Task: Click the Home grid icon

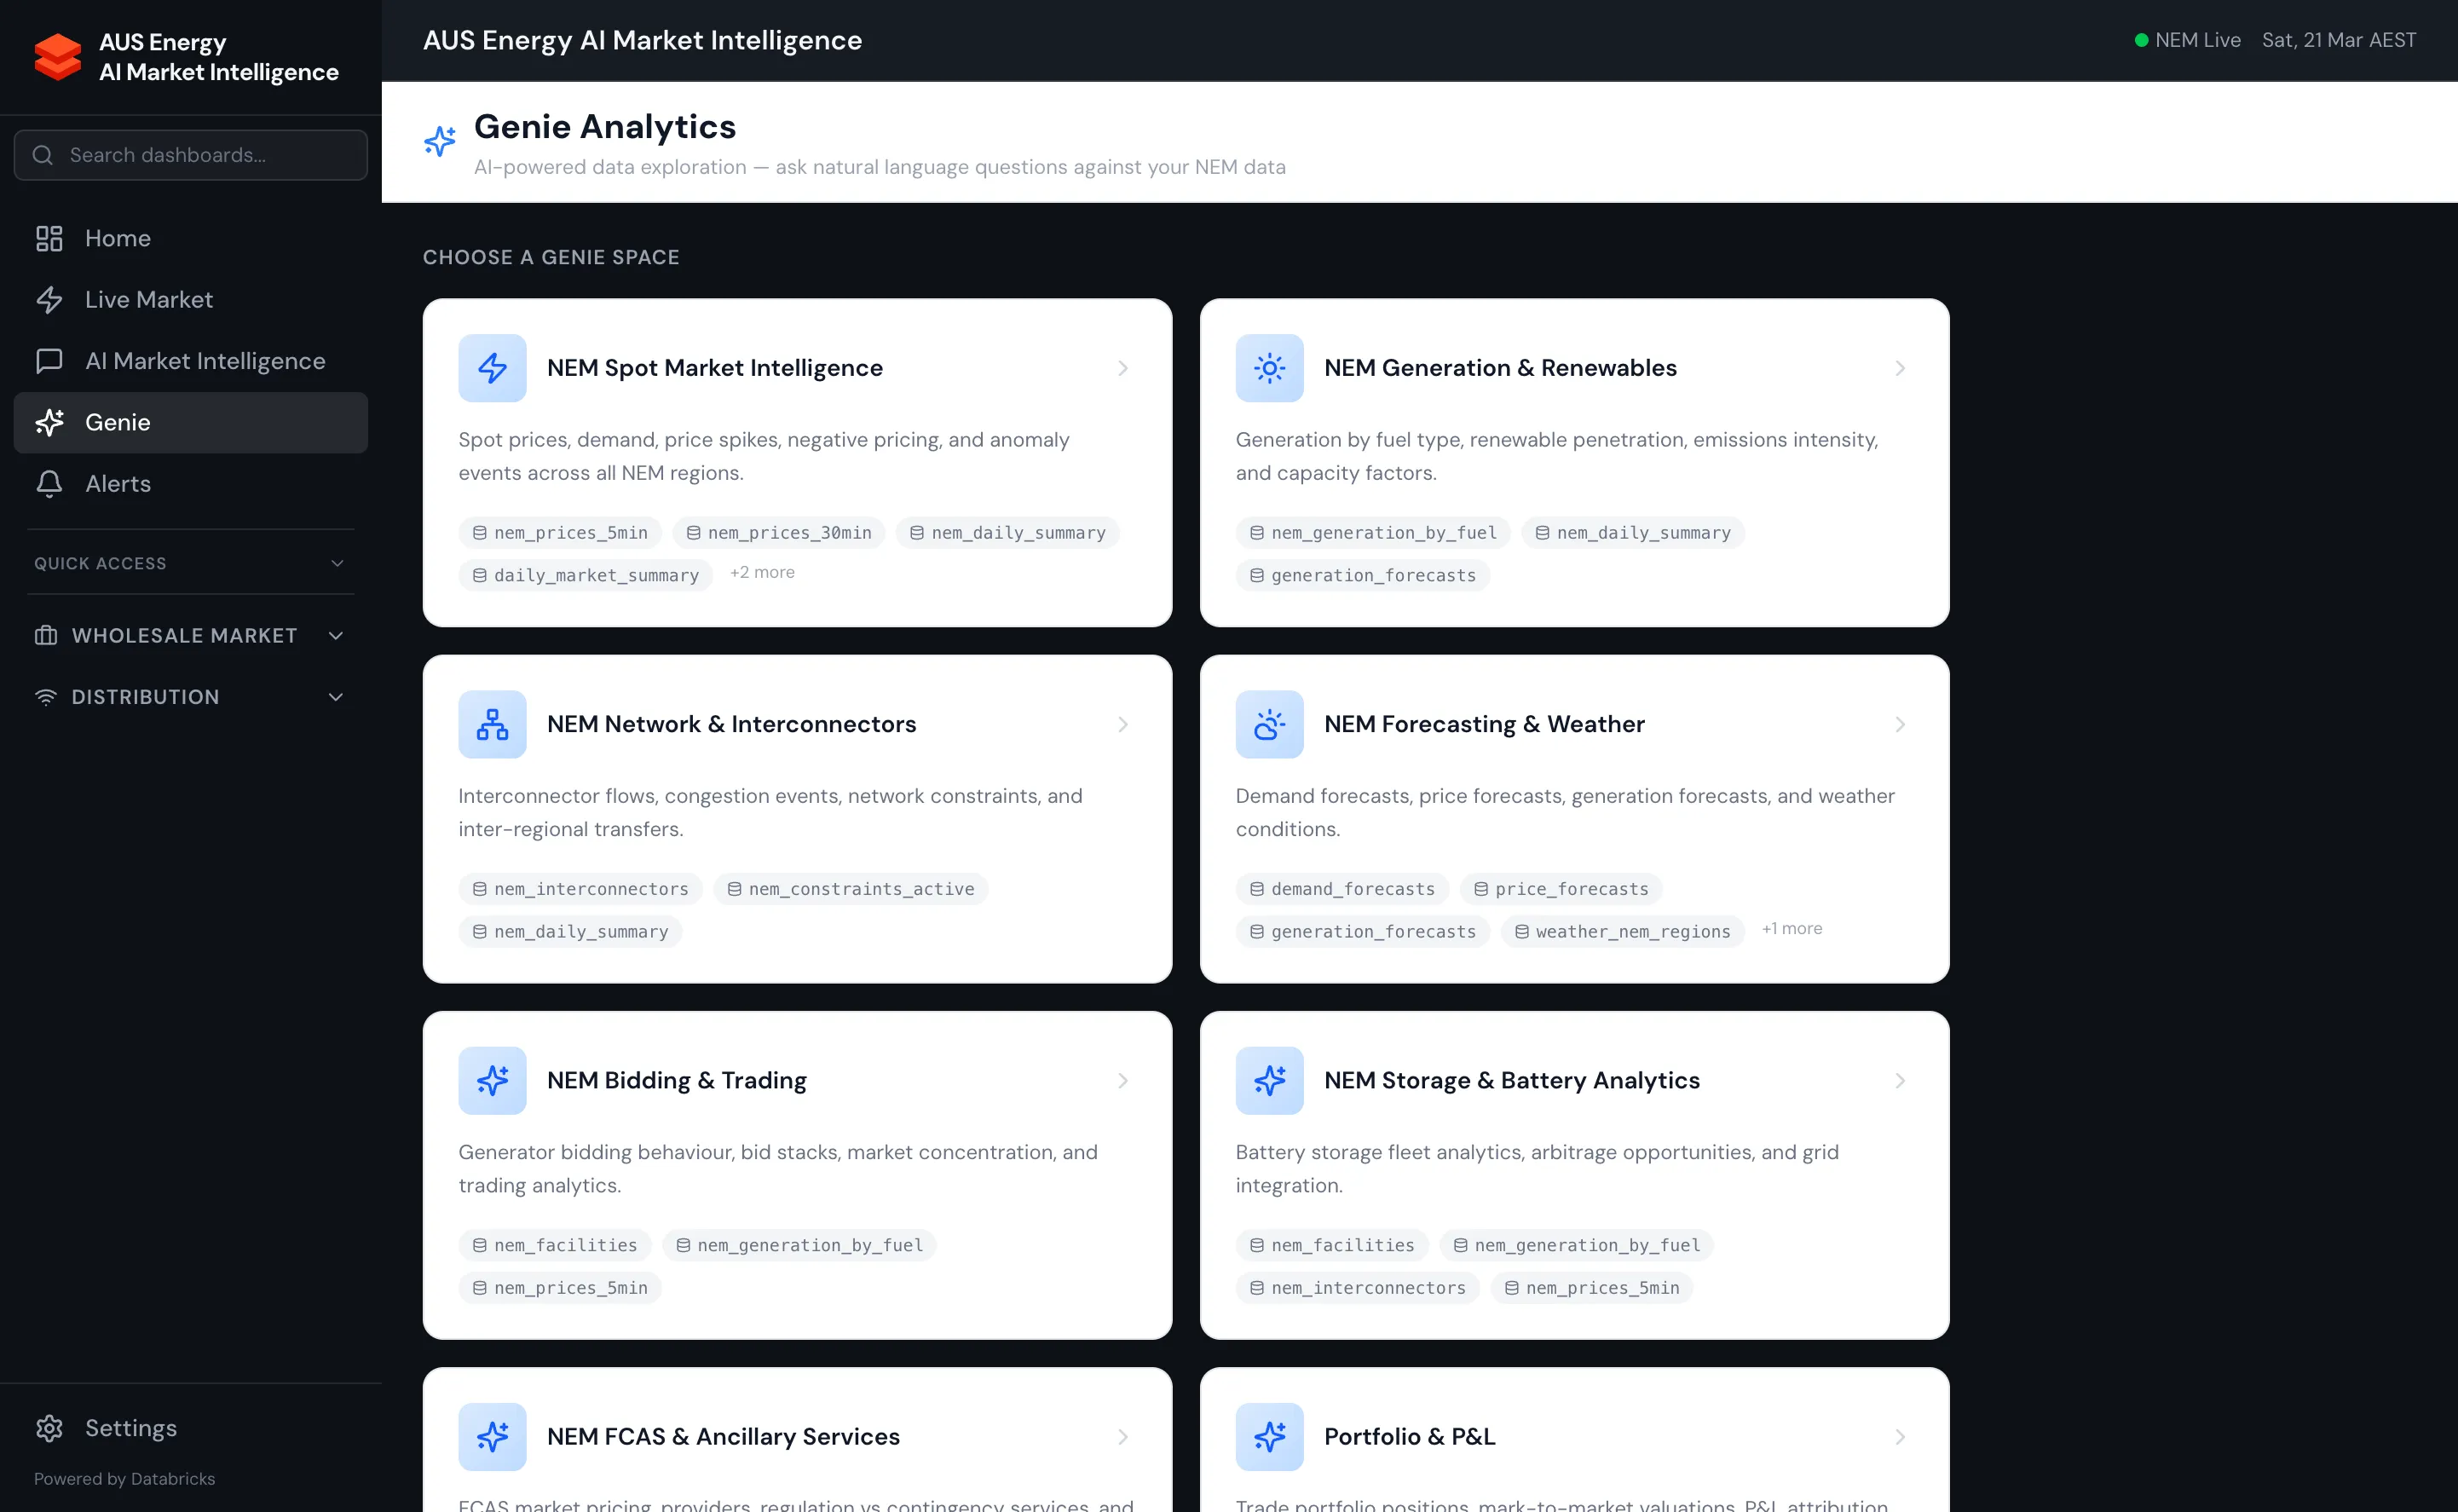Action: tap(49, 238)
